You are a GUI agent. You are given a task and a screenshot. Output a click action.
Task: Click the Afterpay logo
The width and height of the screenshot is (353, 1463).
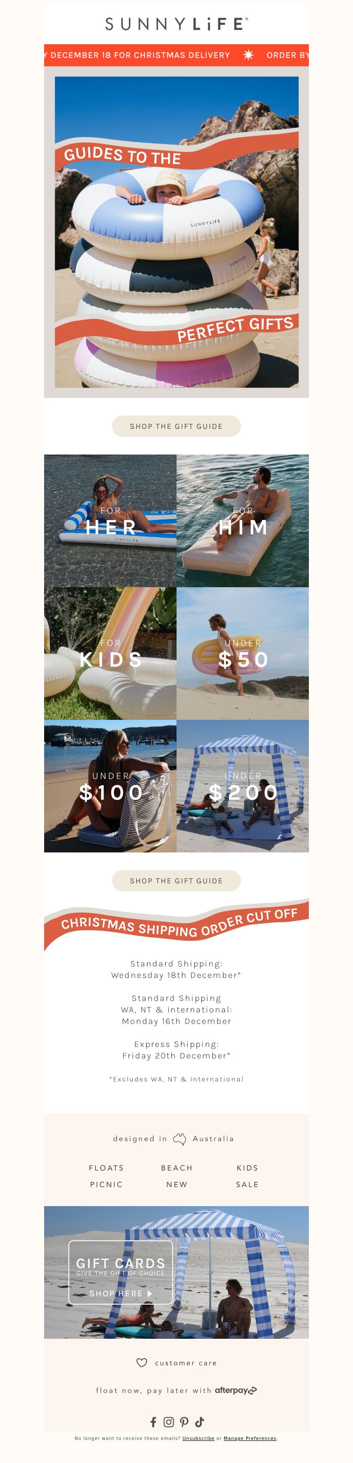tap(236, 1390)
